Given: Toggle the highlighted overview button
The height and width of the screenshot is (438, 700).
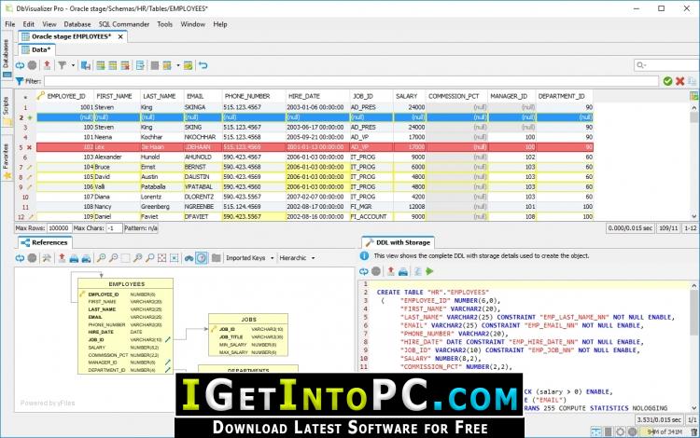Looking at the screenshot, I should coord(202,258).
